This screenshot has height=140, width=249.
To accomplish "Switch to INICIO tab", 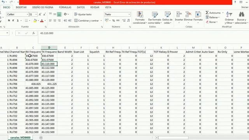I will click(x=7, y=7).
